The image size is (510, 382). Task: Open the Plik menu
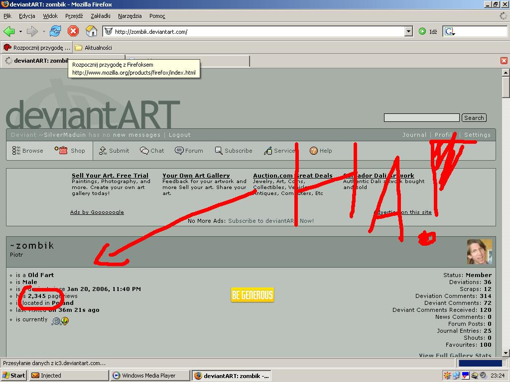click(7, 16)
